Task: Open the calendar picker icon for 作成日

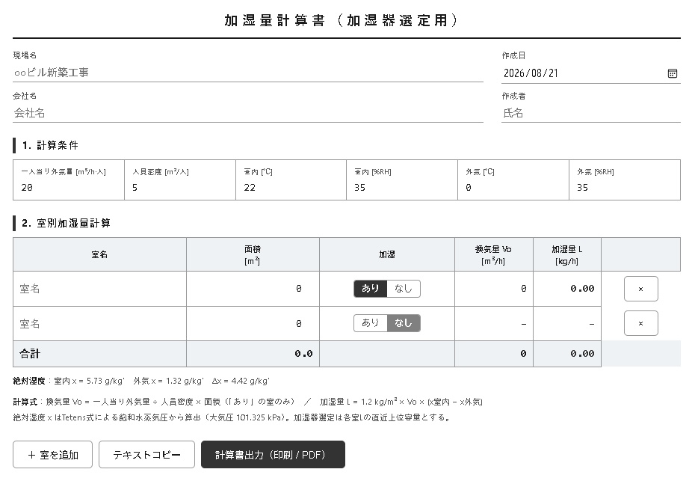Action: 672,73
